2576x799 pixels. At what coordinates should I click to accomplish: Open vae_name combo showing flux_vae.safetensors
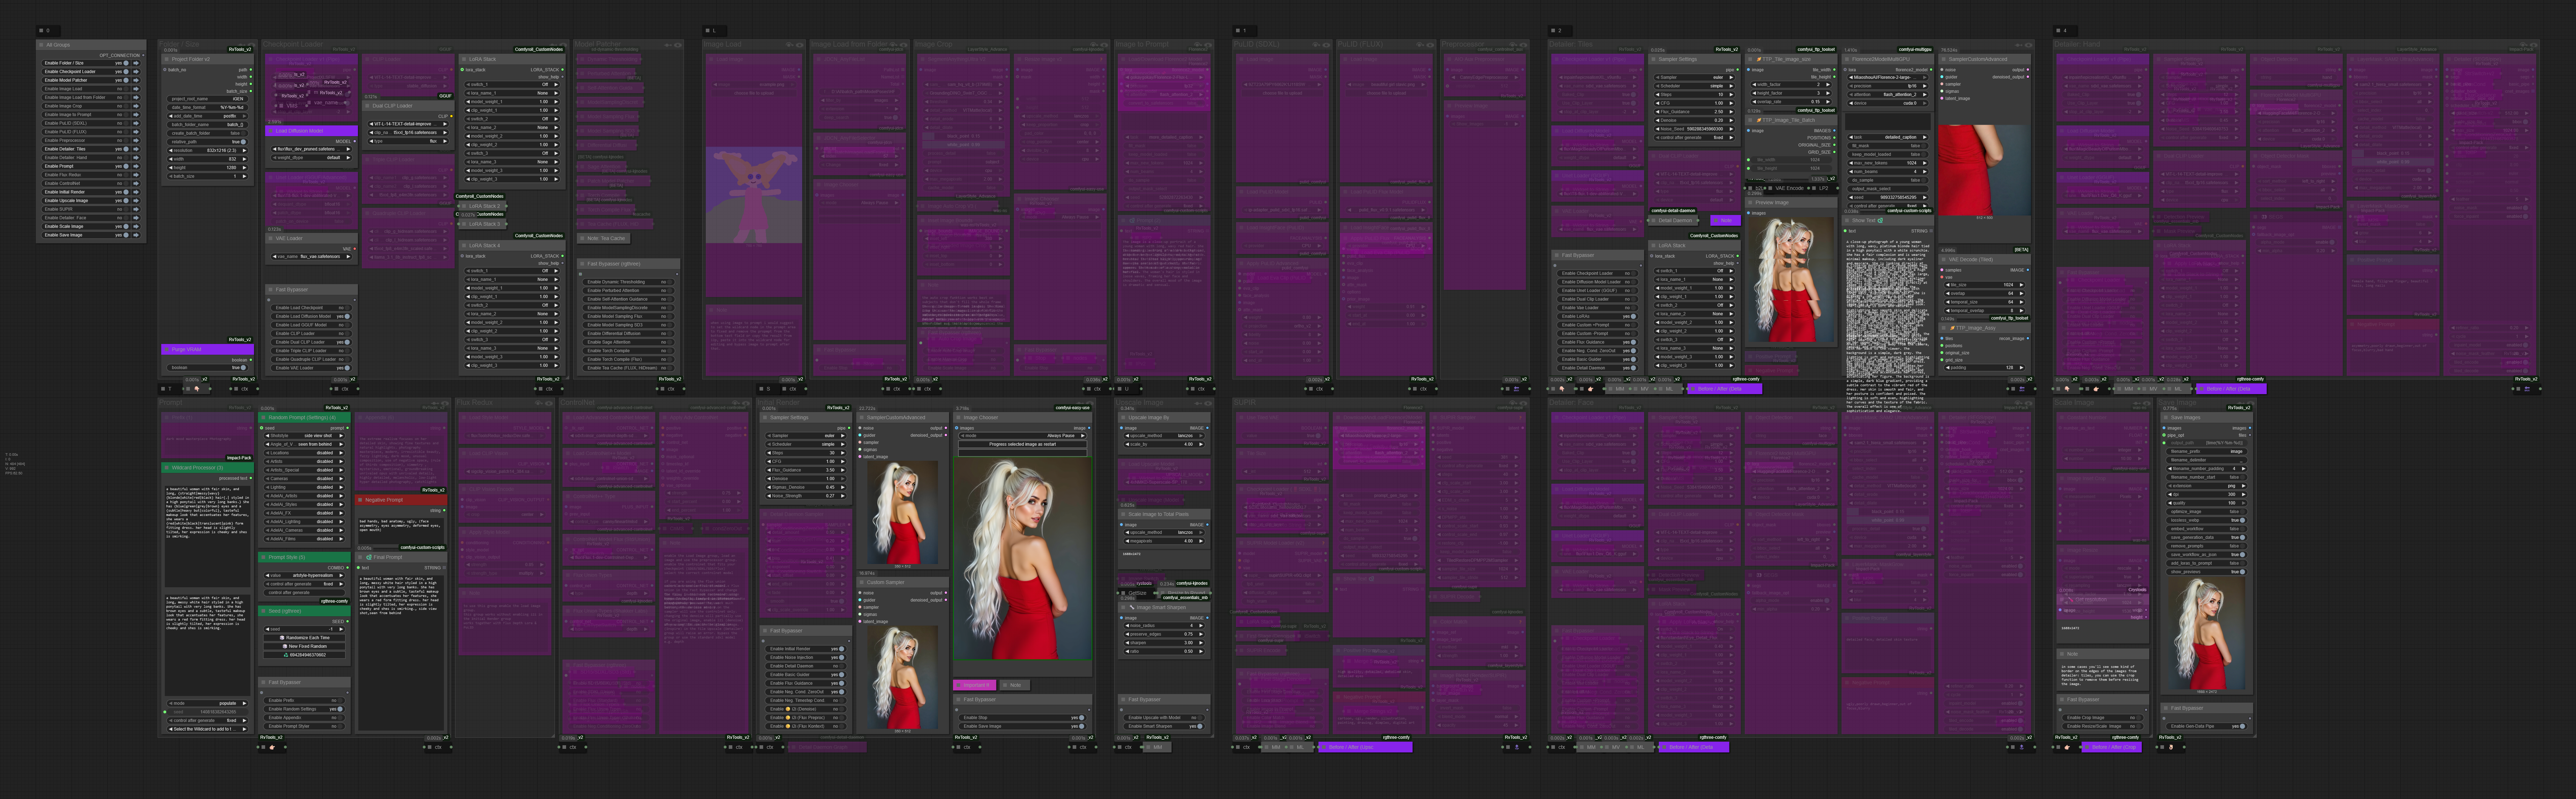pos(312,256)
